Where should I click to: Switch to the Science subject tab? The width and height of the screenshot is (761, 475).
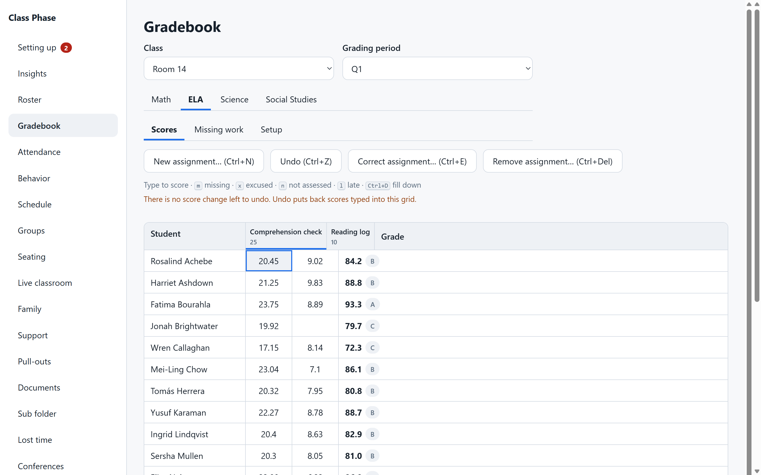pos(234,99)
